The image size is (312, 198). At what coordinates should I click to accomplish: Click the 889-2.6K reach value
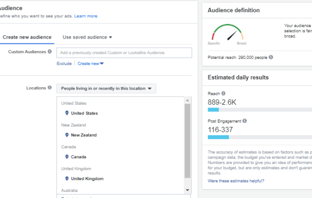222,102
